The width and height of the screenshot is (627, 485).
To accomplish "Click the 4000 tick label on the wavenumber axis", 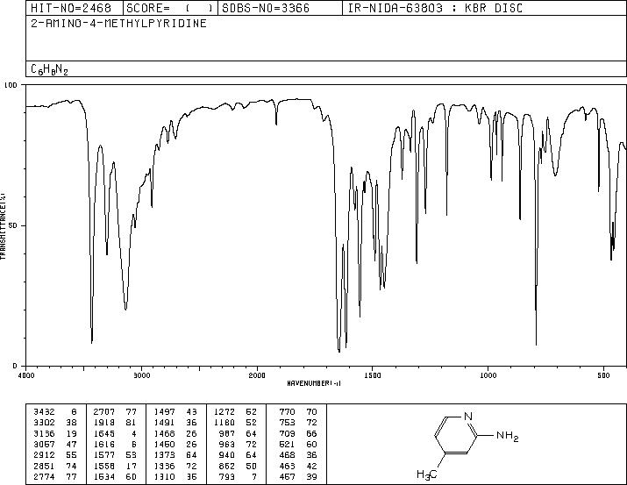I will (26, 375).
